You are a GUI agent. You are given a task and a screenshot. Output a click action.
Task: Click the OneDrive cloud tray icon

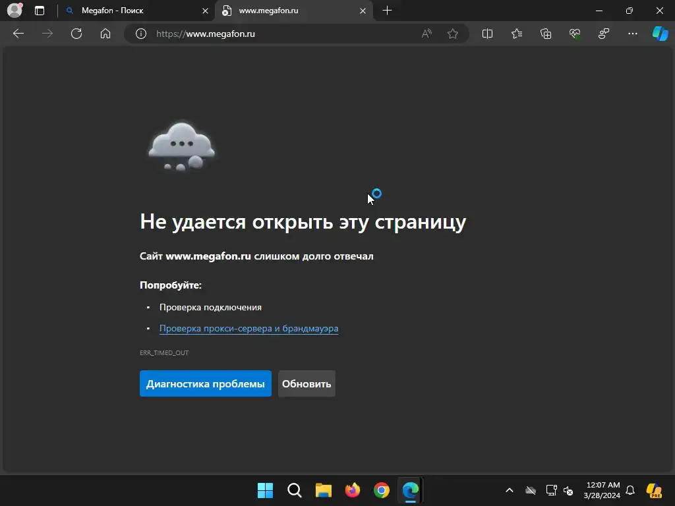(531, 490)
